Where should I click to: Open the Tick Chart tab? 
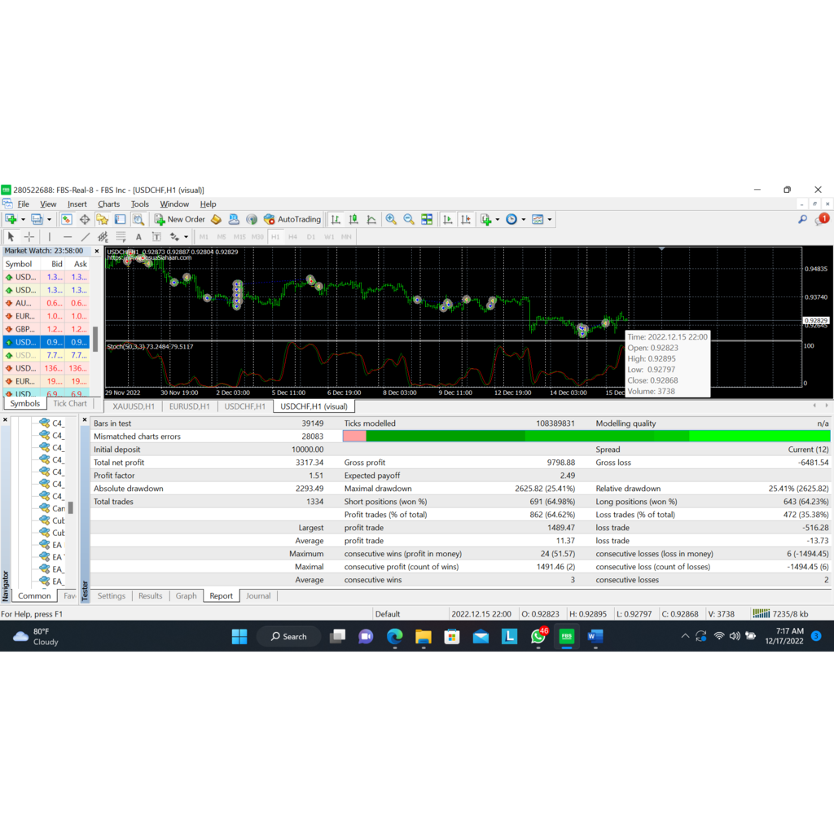[x=70, y=403]
